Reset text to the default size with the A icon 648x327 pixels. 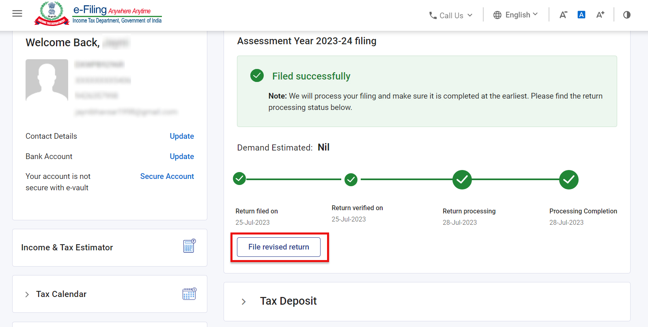pyautogui.click(x=581, y=15)
